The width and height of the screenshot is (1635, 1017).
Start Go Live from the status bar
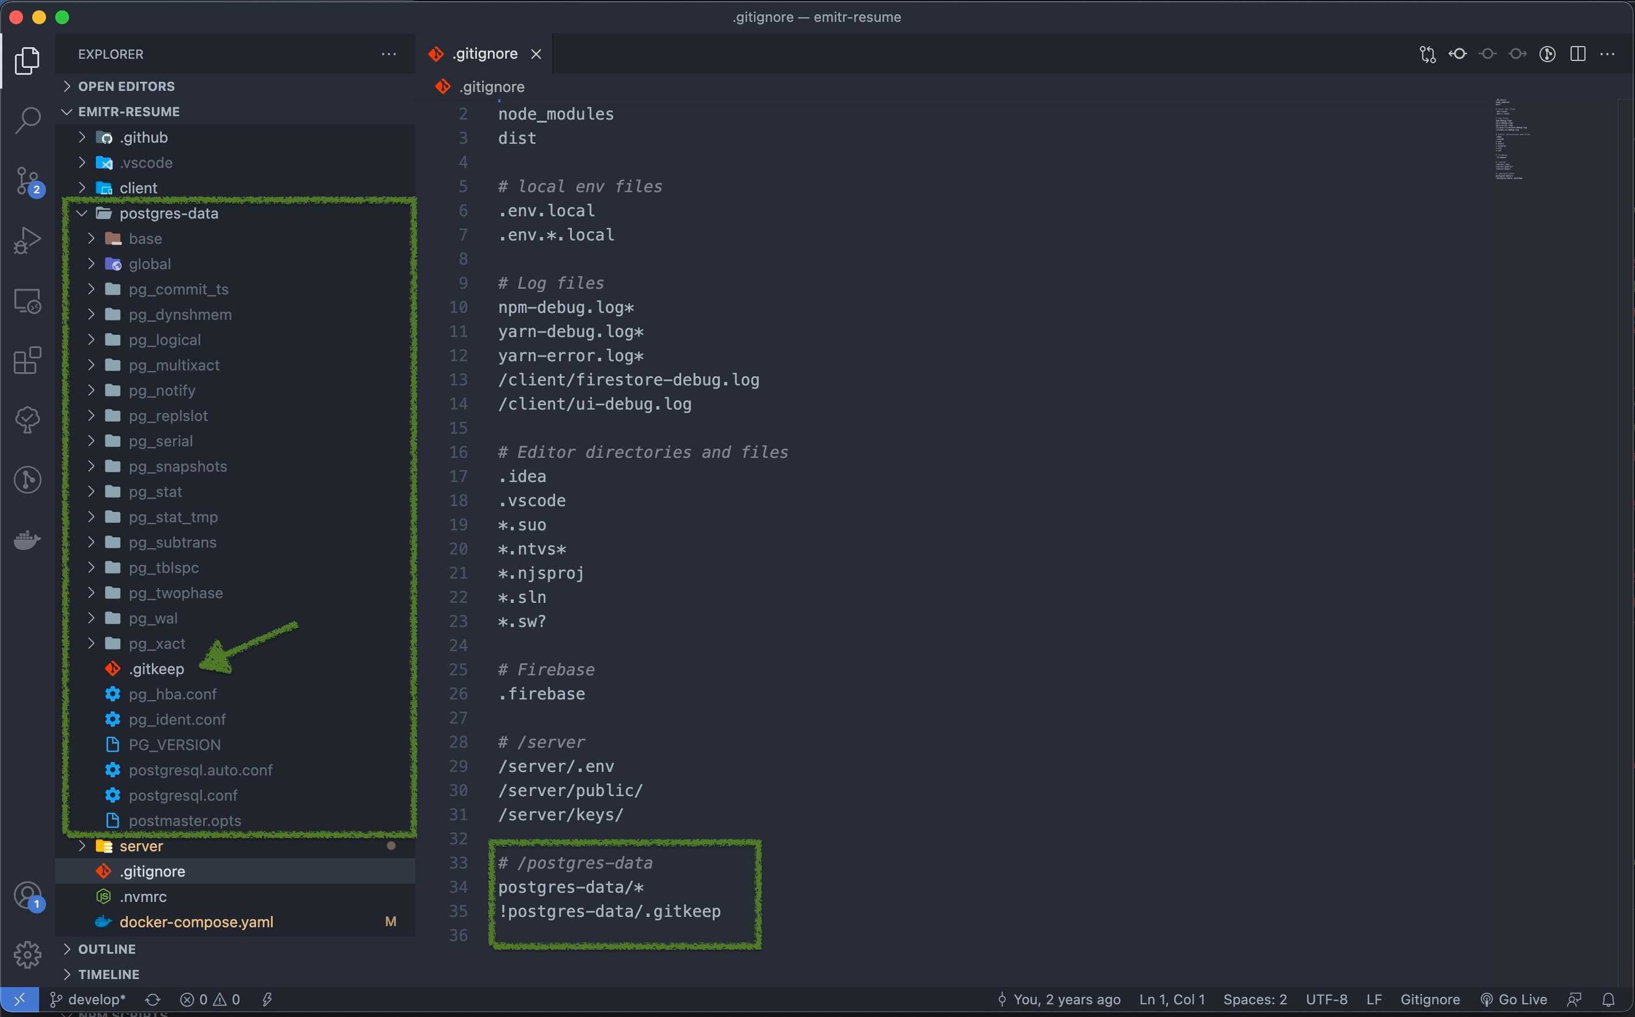coord(1515,999)
